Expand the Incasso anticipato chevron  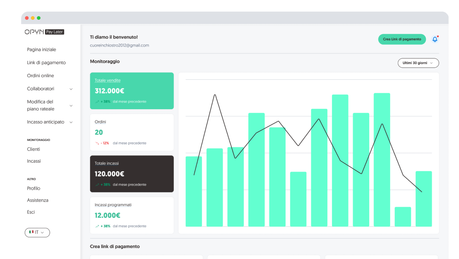coord(71,122)
